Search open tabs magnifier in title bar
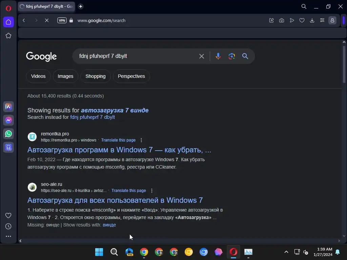This screenshot has width=347, height=260. (304, 6)
